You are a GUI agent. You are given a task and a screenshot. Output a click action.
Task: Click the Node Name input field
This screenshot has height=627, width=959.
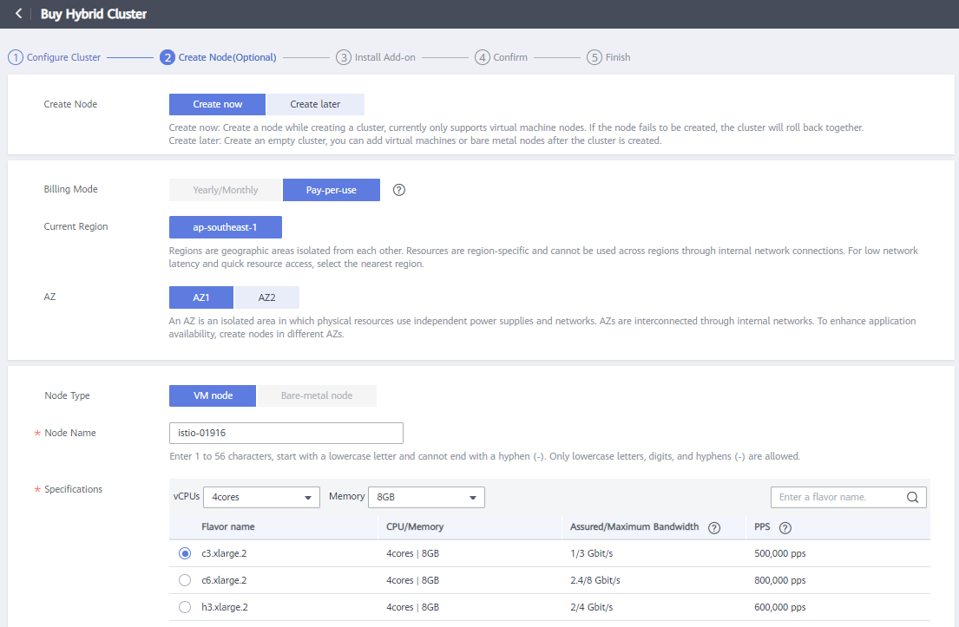[x=286, y=433]
